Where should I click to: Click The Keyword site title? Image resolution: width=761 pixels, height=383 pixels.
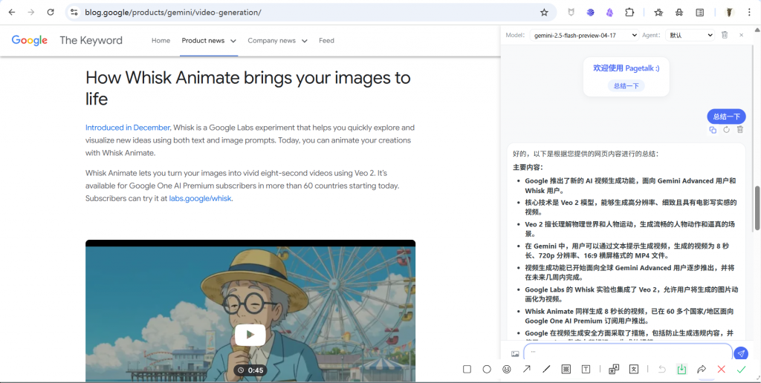[x=91, y=41]
